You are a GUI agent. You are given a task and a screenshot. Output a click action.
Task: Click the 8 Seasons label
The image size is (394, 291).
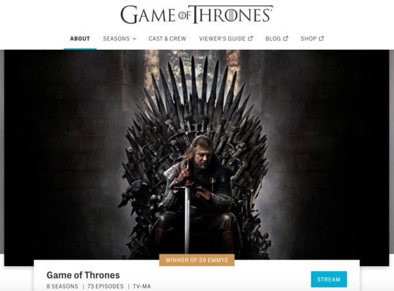click(x=62, y=286)
